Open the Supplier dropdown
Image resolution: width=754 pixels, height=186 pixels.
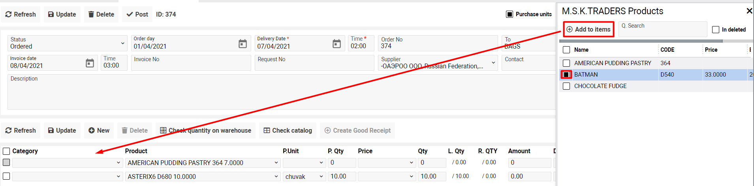click(x=493, y=63)
